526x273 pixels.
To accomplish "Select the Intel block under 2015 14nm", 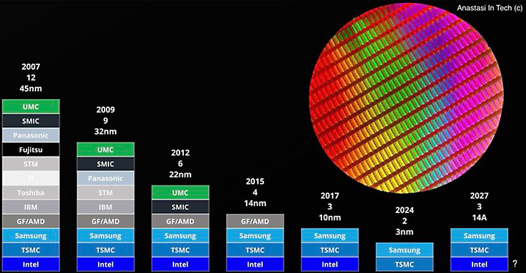I will [x=255, y=264].
